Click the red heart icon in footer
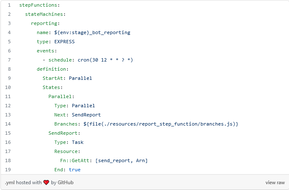The height and width of the screenshot is (190, 289). [46, 183]
